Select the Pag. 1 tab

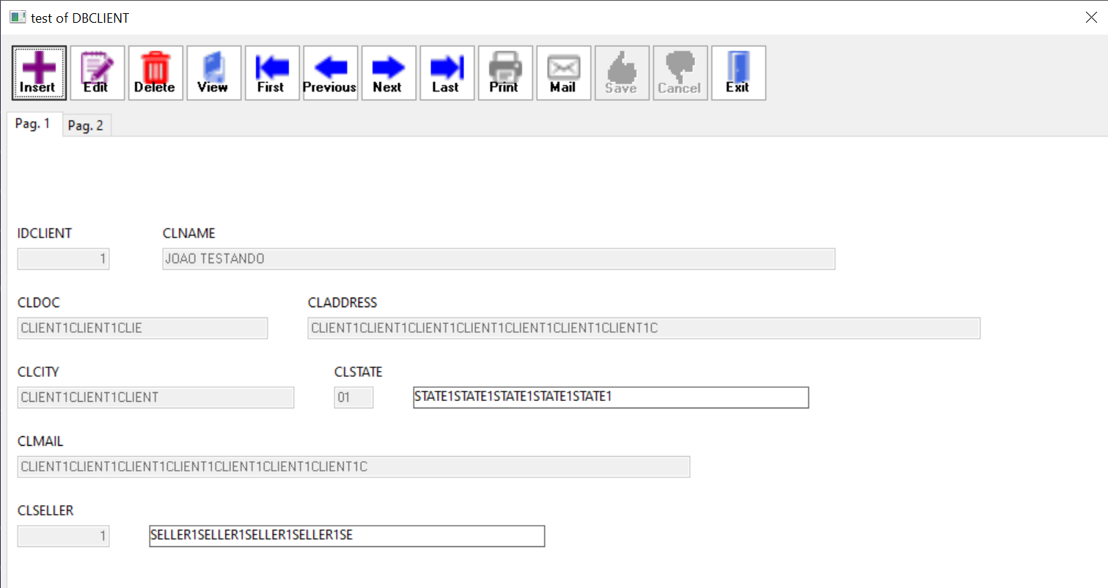(x=33, y=124)
